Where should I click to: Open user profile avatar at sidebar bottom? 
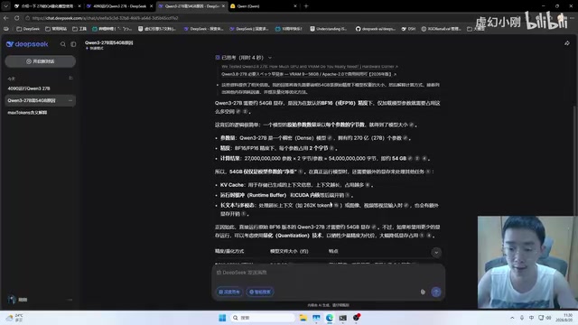(x=12, y=300)
